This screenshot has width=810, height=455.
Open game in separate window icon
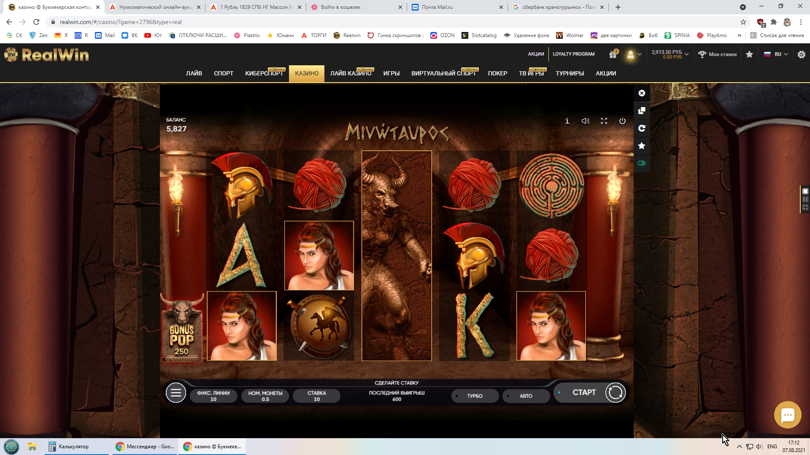(x=642, y=110)
